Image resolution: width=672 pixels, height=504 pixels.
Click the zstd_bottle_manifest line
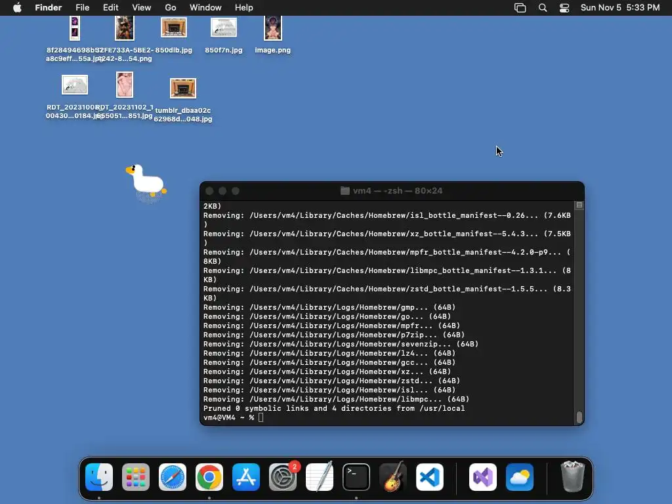(387, 293)
